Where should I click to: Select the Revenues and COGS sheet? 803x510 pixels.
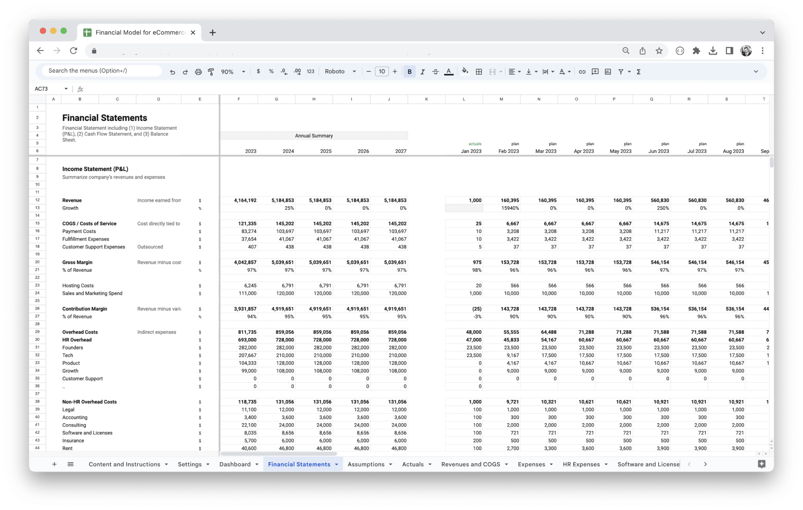[x=471, y=464]
